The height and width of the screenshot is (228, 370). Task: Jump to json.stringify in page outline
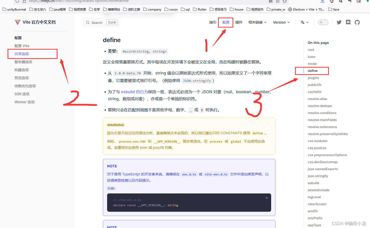318,176
